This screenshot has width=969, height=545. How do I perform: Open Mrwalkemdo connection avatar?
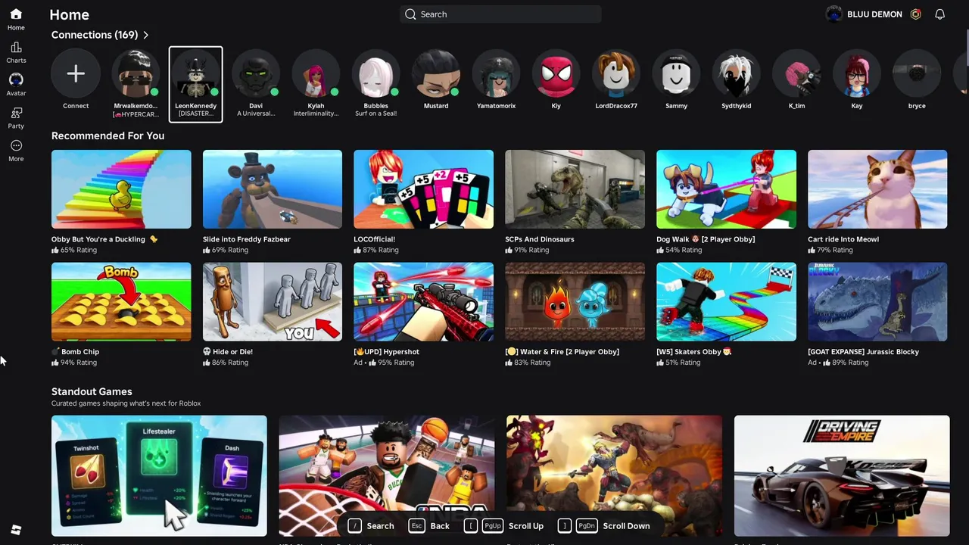click(136, 73)
